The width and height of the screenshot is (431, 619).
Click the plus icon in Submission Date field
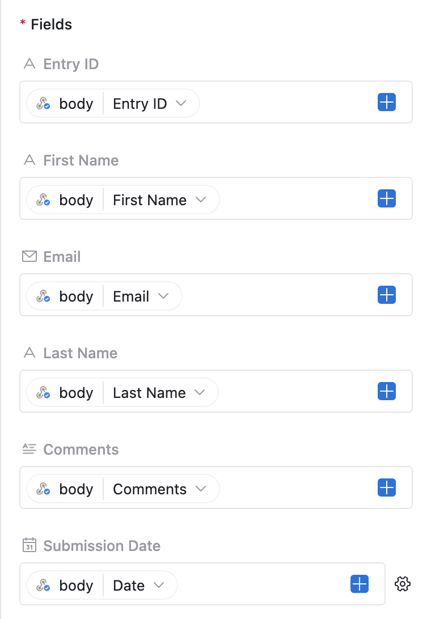pos(360,584)
